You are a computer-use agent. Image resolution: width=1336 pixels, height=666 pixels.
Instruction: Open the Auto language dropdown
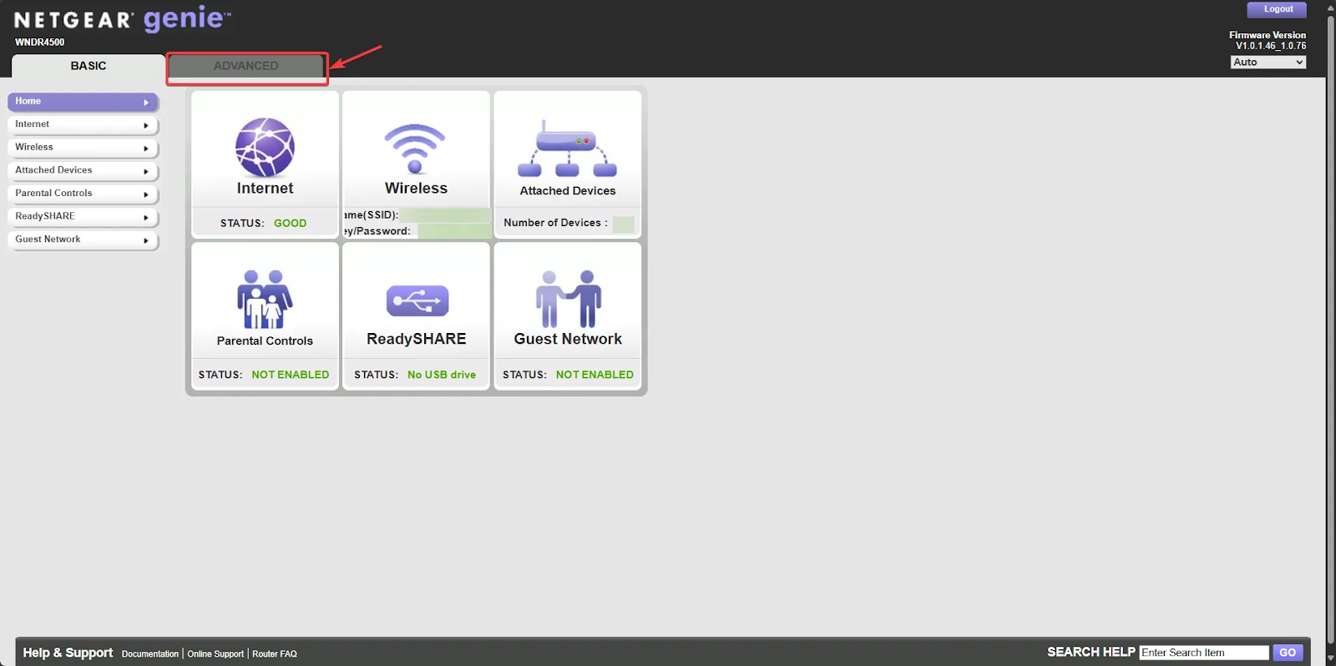point(1268,63)
